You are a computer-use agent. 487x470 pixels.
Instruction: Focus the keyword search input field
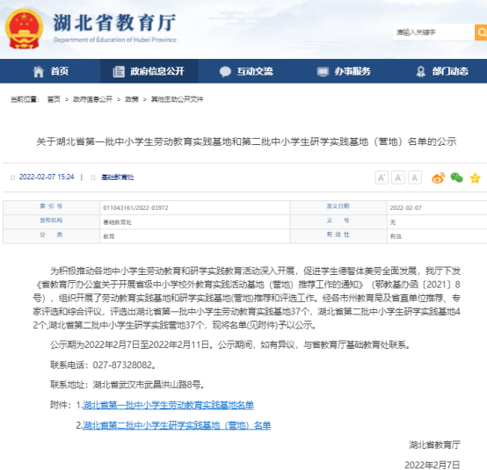point(433,33)
